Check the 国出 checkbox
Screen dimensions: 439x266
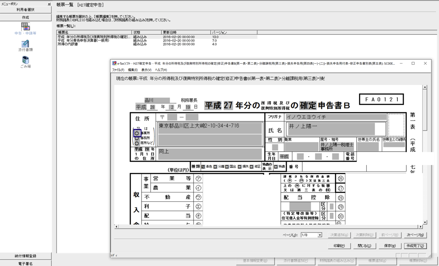227,167
